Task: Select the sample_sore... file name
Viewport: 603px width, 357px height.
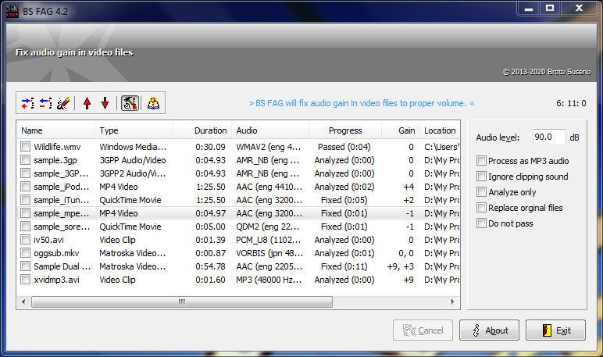Action: (62, 227)
